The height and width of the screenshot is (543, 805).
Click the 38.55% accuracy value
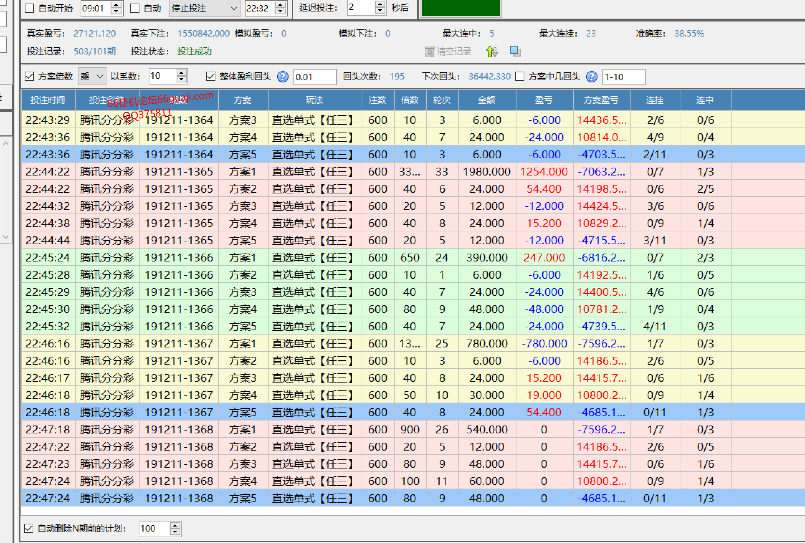[x=689, y=33]
